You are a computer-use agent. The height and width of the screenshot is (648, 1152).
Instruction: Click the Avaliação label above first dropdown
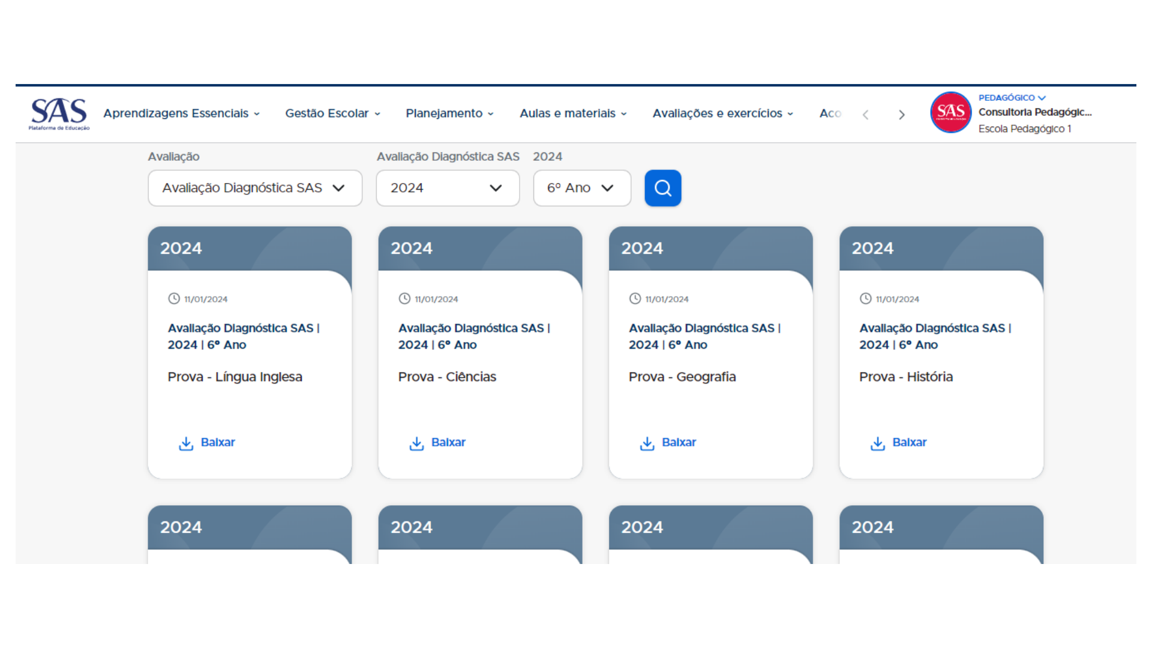[x=174, y=157]
